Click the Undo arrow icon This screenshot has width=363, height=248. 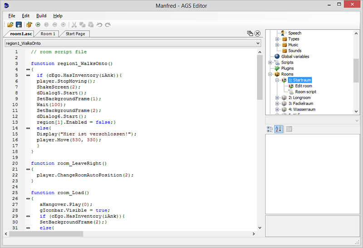click(99, 24)
